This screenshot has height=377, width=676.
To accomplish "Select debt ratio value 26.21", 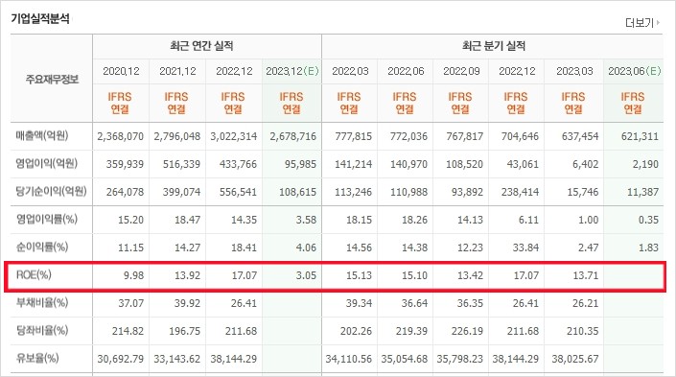I will coord(586,303).
